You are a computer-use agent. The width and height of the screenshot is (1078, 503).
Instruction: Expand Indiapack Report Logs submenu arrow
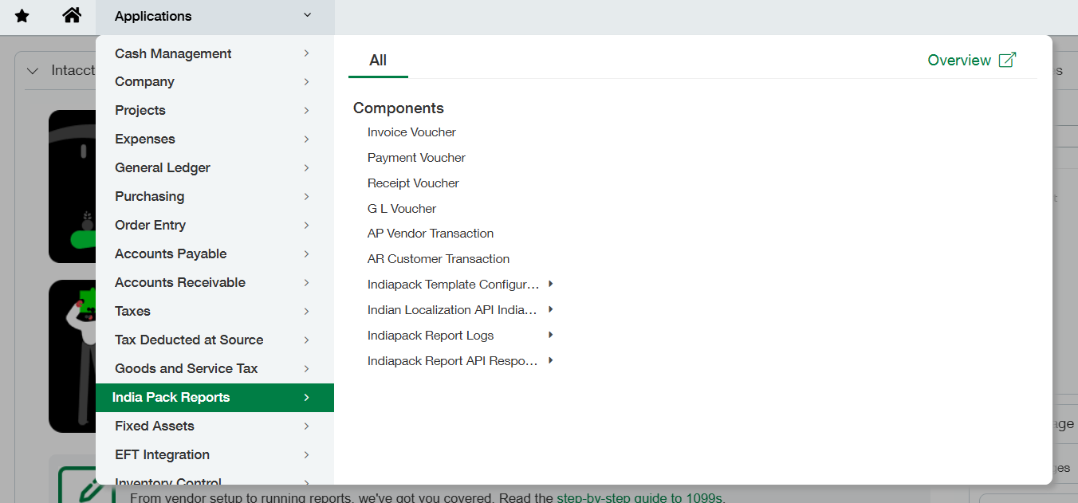pos(551,335)
